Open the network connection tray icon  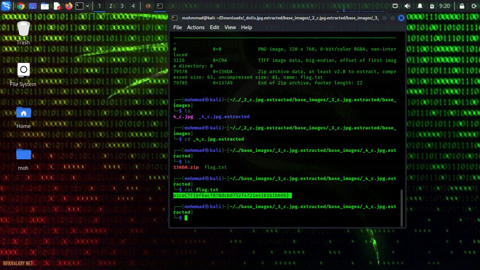coord(395,6)
